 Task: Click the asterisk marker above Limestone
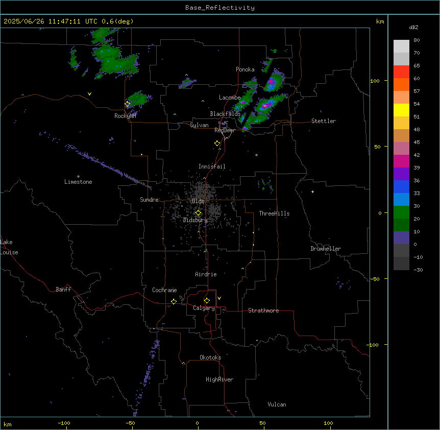[x=78, y=176]
